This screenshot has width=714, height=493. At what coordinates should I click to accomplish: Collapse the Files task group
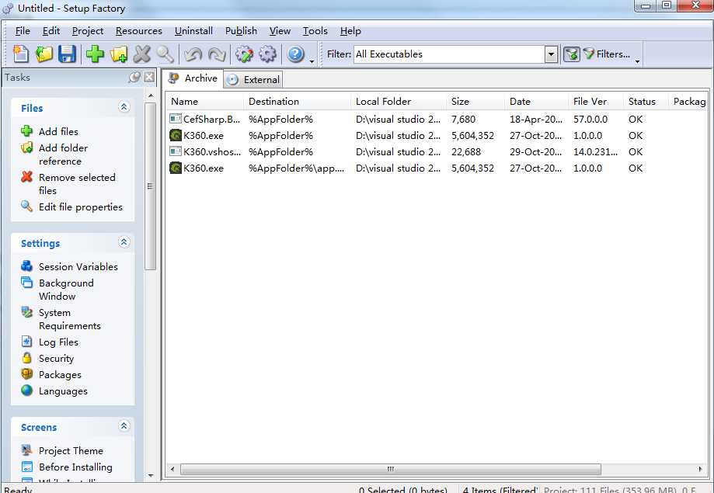click(x=124, y=107)
